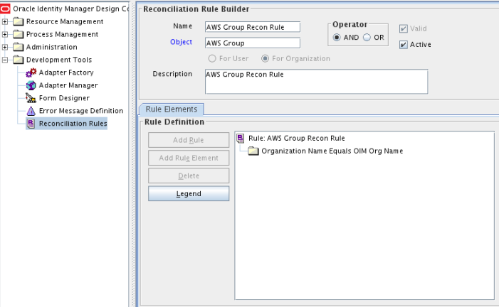Click the Adapter Manager globe icon

click(x=31, y=85)
